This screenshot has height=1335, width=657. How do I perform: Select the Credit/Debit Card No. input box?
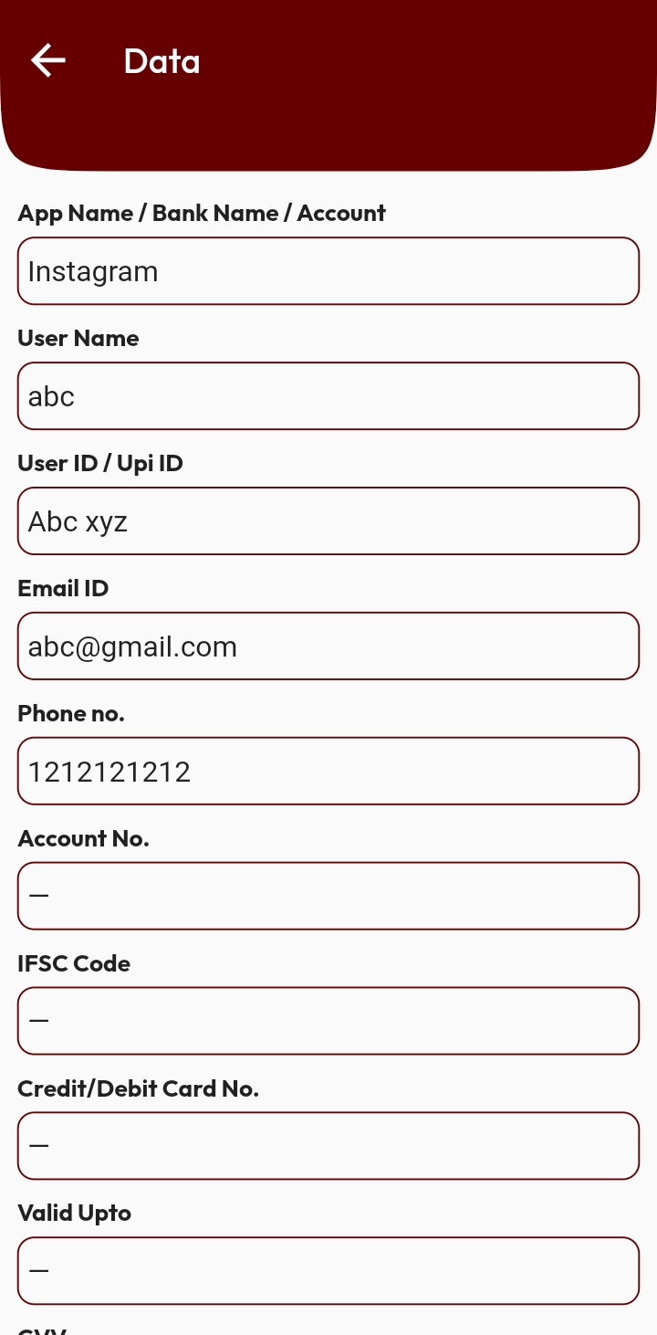coord(328,1146)
